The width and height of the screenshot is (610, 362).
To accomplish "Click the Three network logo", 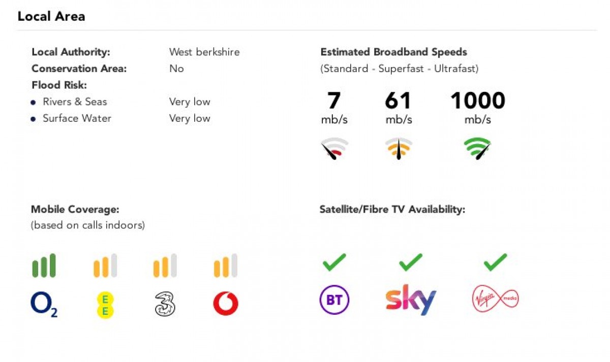I will click(x=165, y=304).
